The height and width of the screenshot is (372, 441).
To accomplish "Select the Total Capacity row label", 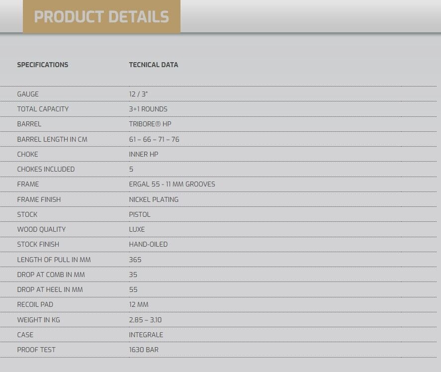I will [x=43, y=109].
